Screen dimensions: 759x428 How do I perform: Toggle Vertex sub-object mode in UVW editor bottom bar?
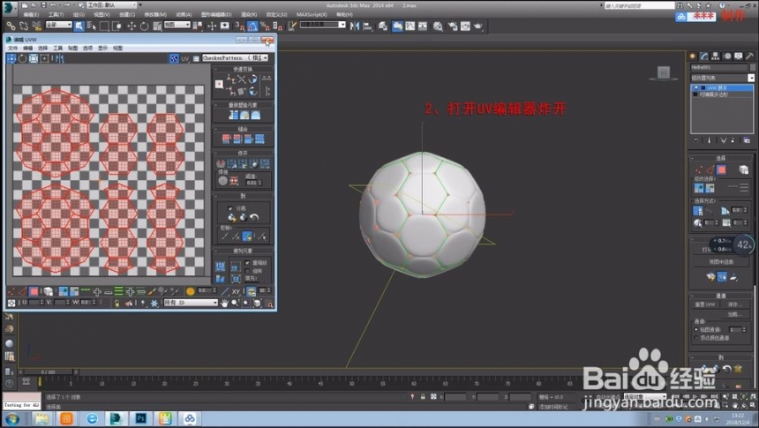click(x=11, y=291)
